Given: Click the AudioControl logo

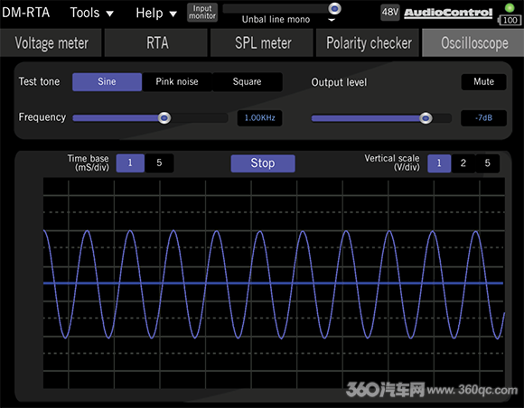Looking at the screenshot, I should click(x=448, y=13).
